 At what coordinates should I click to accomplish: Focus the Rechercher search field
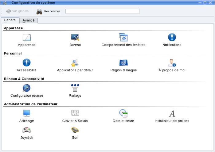[102, 11]
